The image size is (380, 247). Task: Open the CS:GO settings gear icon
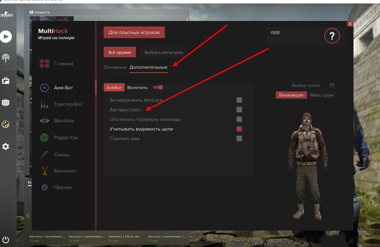[x=6, y=146]
